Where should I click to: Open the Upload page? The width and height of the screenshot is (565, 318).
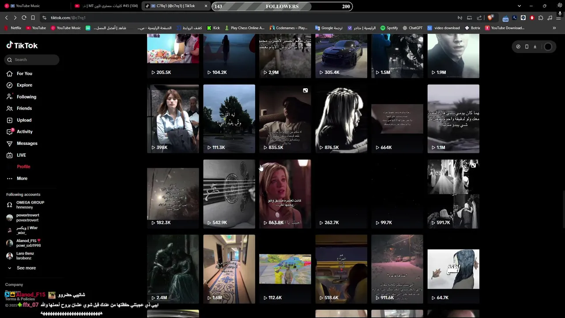tap(24, 120)
